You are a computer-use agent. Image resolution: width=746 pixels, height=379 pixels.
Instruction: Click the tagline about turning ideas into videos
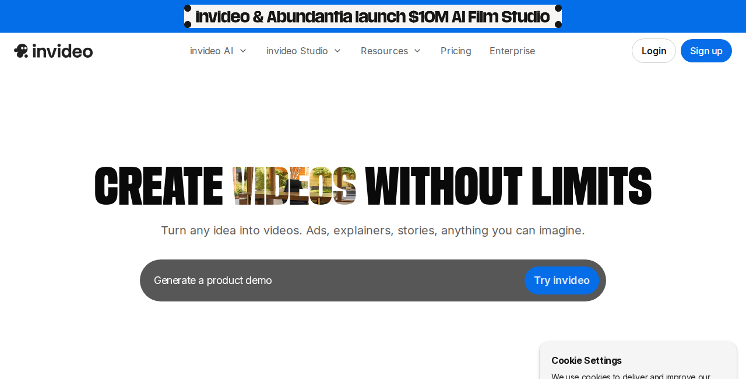pyautogui.click(x=373, y=230)
